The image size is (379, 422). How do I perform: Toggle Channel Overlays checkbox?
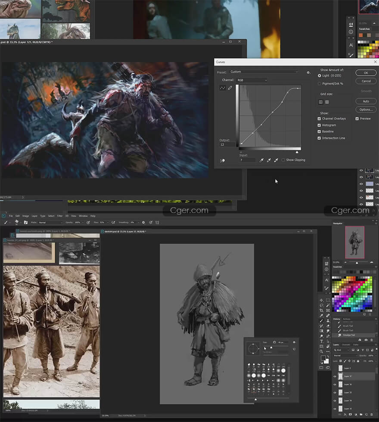(319, 119)
